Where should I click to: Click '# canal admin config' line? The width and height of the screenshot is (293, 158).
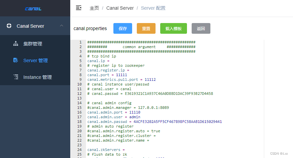coord(109,103)
